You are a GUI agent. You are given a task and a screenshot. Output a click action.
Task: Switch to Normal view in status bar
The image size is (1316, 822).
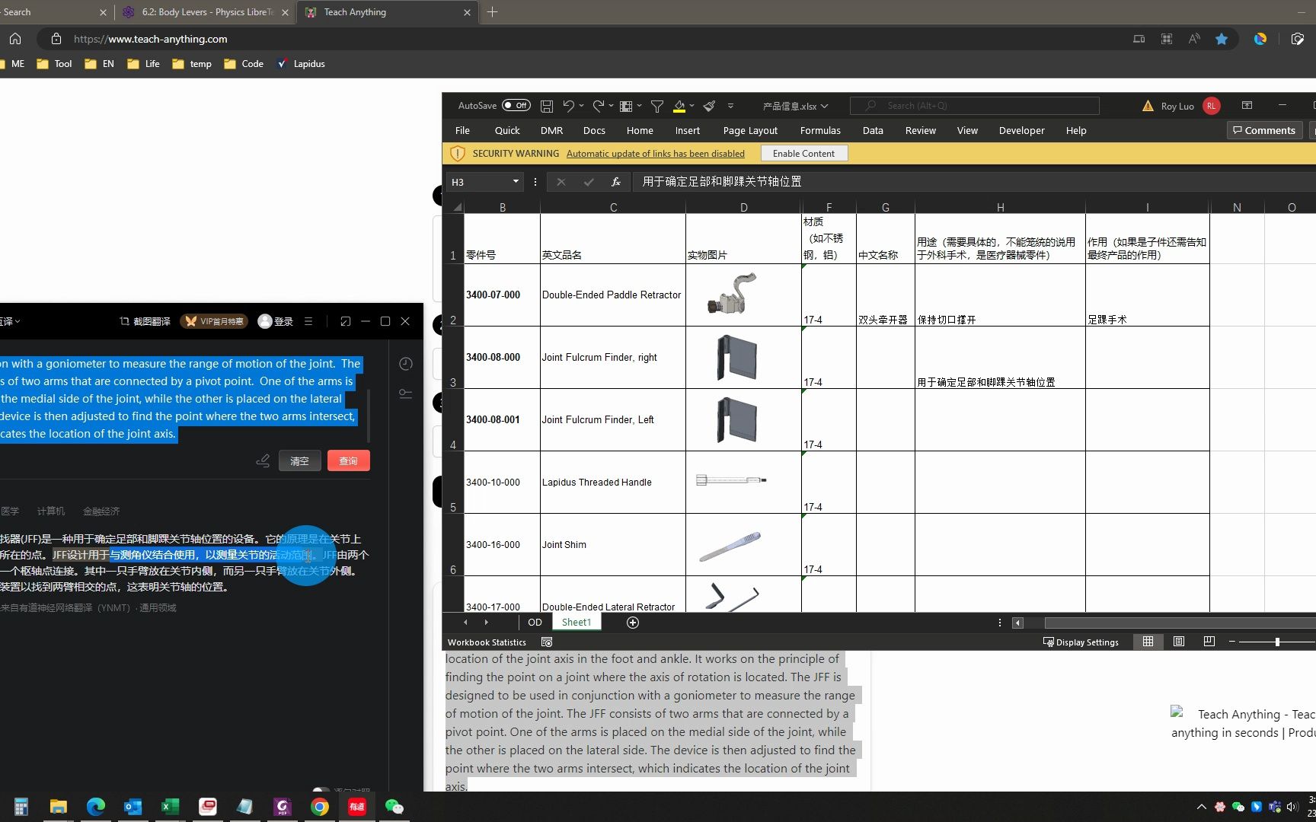coord(1148,642)
